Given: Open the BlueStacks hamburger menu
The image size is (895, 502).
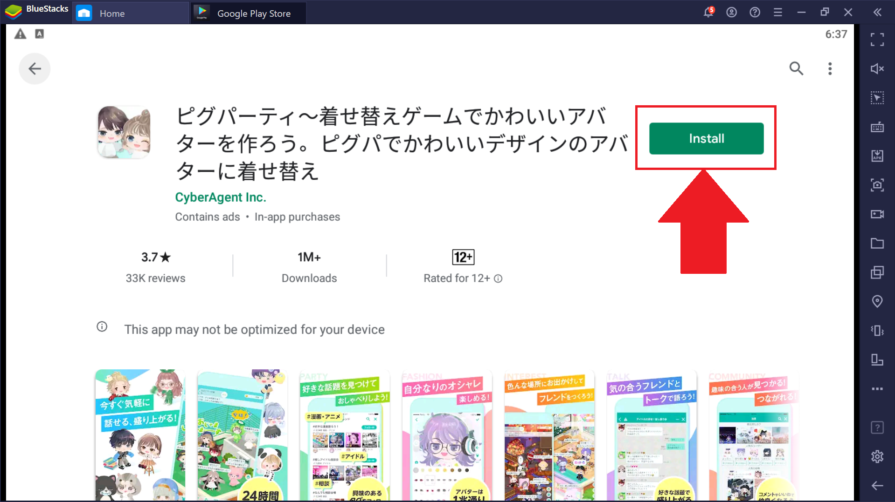Looking at the screenshot, I should tap(777, 13).
